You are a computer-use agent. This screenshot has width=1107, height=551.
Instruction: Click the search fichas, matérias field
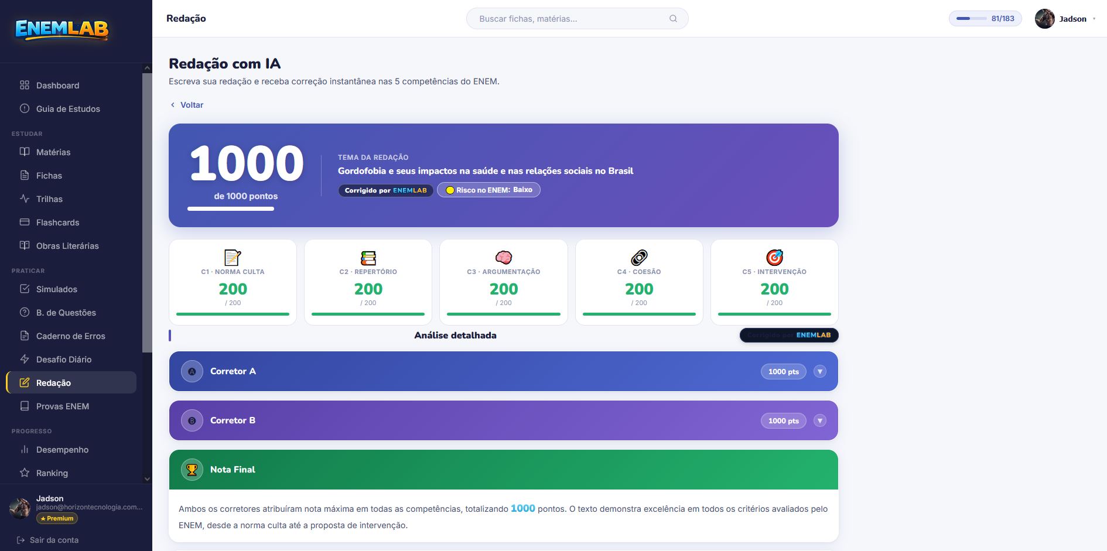click(x=577, y=19)
